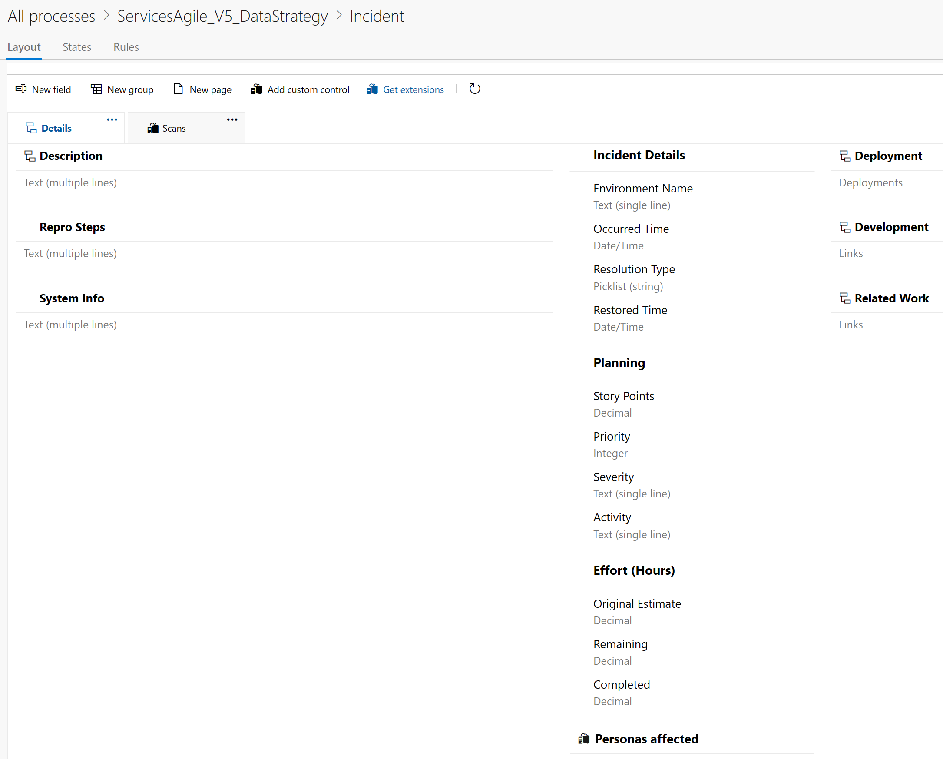Go to All processes breadcrumb
The height and width of the screenshot is (759, 943).
pyautogui.click(x=51, y=16)
